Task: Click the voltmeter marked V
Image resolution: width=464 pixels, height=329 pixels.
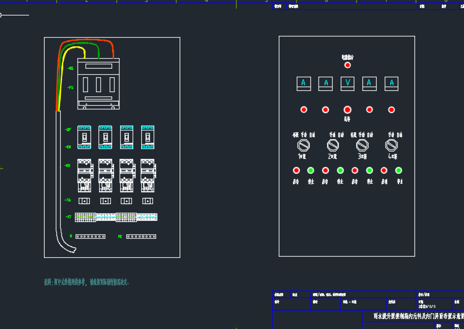Action: pos(348,83)
